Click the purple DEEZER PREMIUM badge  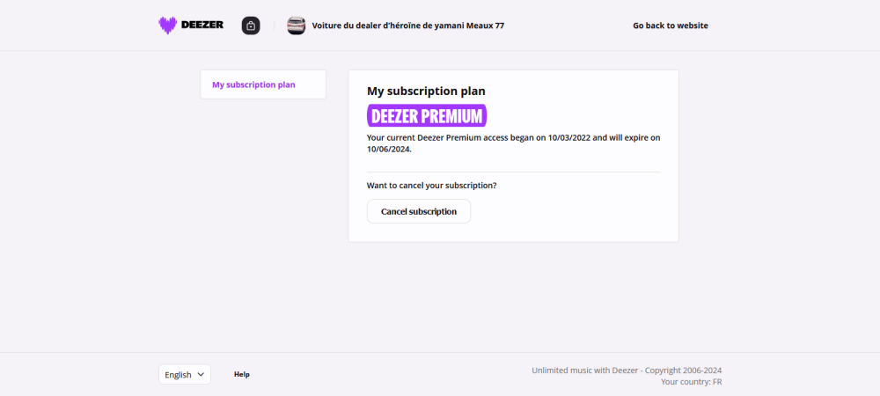tap(427, 116)
